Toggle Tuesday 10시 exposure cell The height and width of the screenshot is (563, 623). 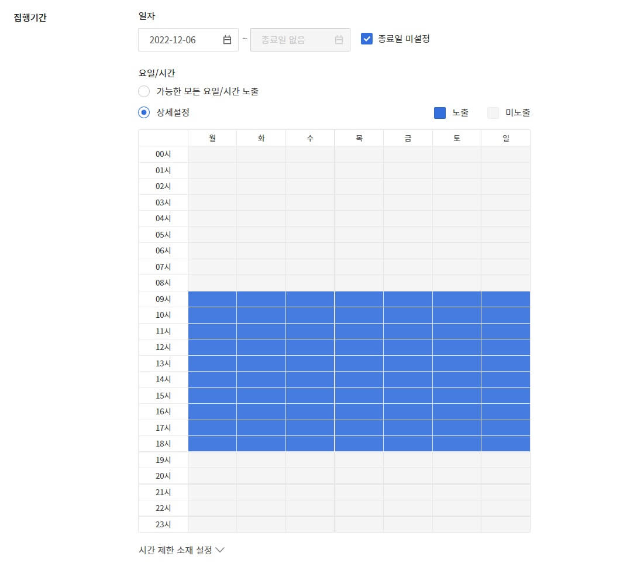pos(261,315)
